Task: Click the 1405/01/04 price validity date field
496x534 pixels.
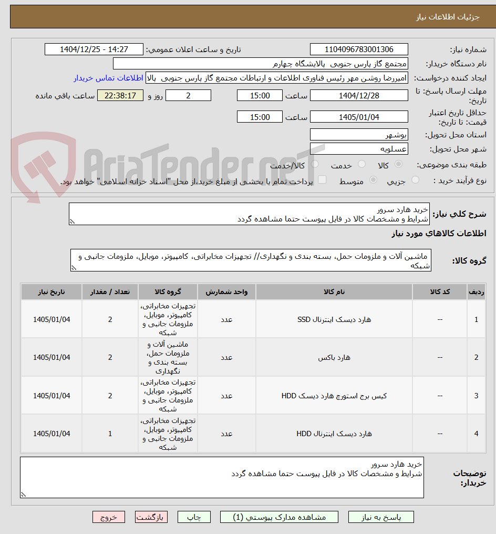Action: tap(359, 117)
